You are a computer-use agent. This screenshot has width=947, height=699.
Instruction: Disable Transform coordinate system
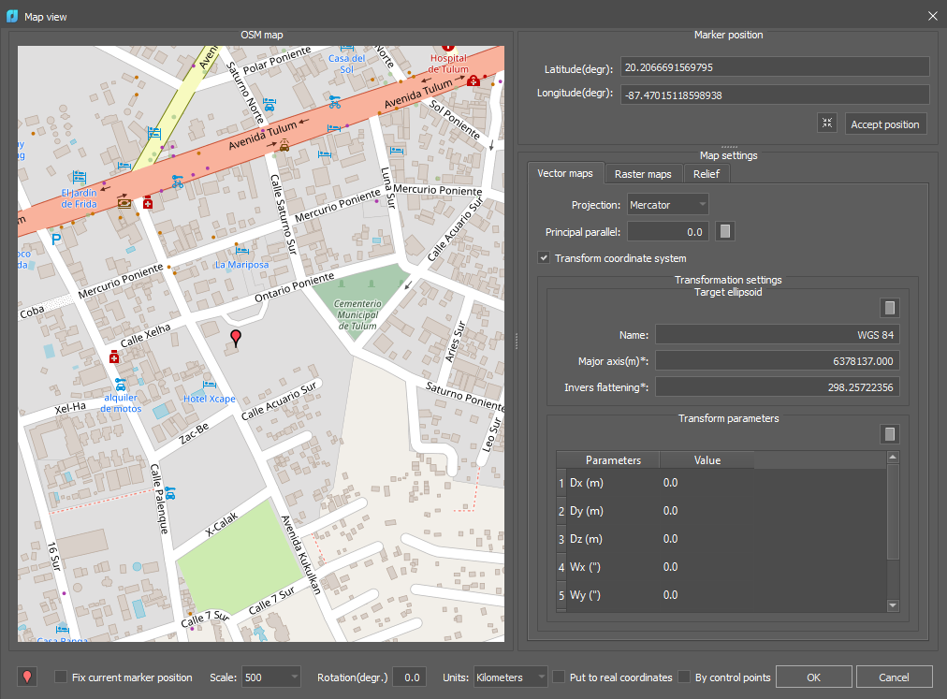pos(544,259)
